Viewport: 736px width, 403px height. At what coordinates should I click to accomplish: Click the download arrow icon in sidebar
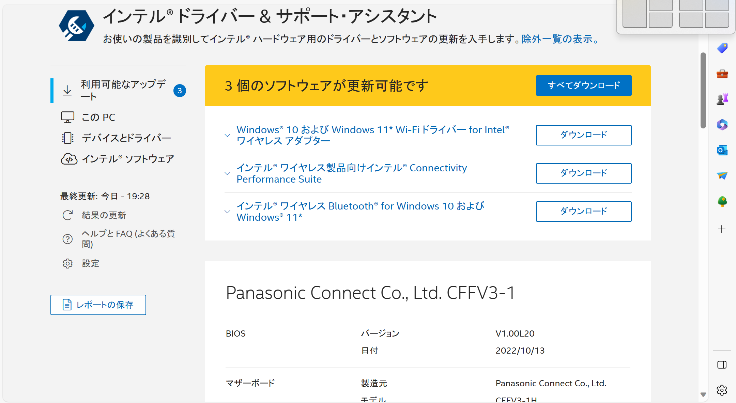coord(67,91)
